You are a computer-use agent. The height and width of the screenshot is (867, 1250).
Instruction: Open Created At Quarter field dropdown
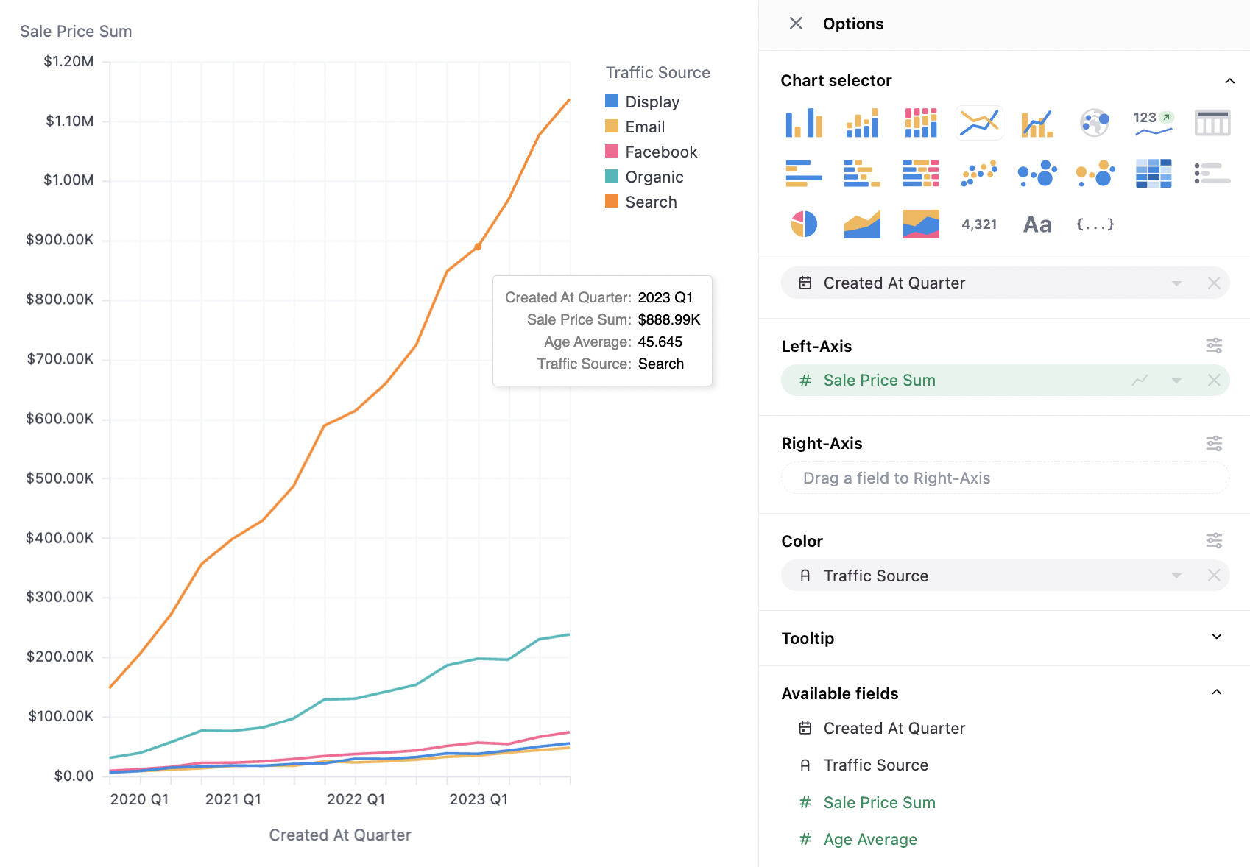coord(1176,283)
